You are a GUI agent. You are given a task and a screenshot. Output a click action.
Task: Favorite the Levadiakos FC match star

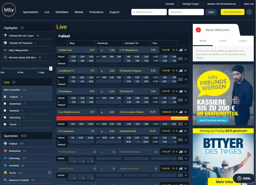(x=185, y=71)
